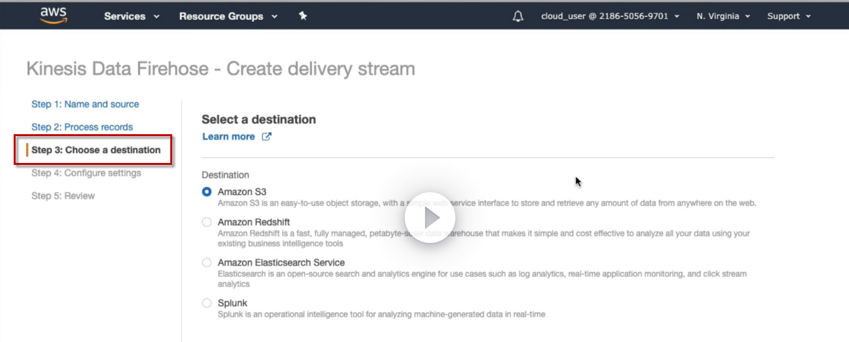Viewport: 849px width, 342px height.
Task: Click the Destination field label
Action: coord(225,175)
